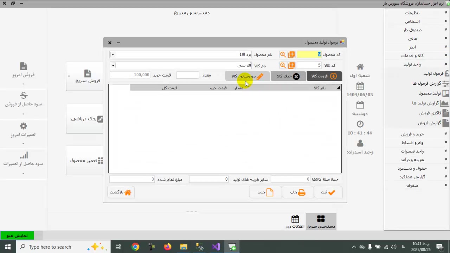The height and width of the screenshot is (253, 450).
Task: Click the جدید (new) button
Action: tap(265, 192)
